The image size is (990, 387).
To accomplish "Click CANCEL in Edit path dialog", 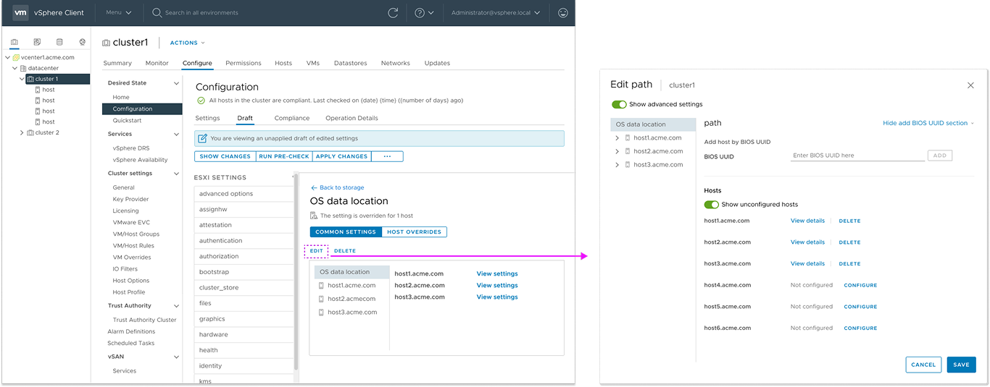I will [923, 365].
